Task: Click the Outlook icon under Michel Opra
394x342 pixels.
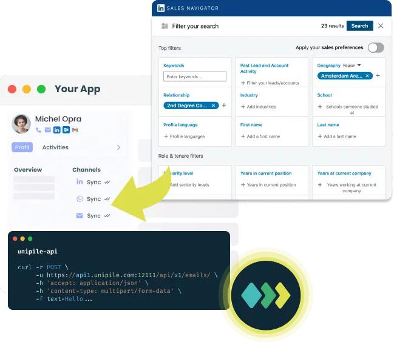Action: (66, 130)
